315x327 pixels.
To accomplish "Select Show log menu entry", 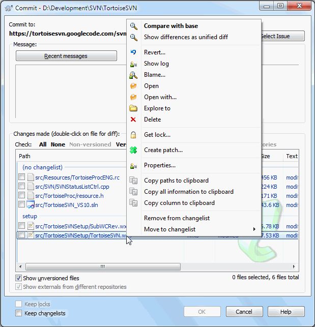I will point(194,64).
